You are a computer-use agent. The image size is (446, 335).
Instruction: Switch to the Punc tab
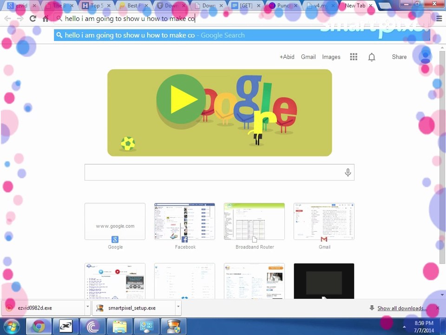point(283,6)
